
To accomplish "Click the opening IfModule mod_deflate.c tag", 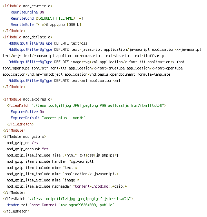I will 28,37.
